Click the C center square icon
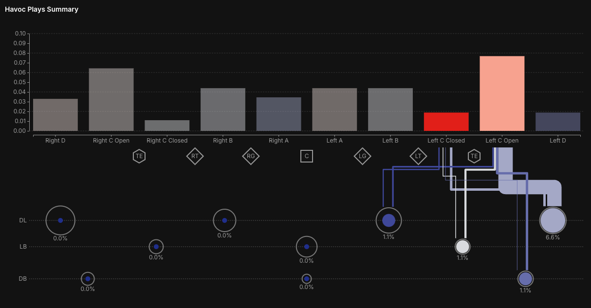Screen dimensions: 591x308 pos(307,156)
